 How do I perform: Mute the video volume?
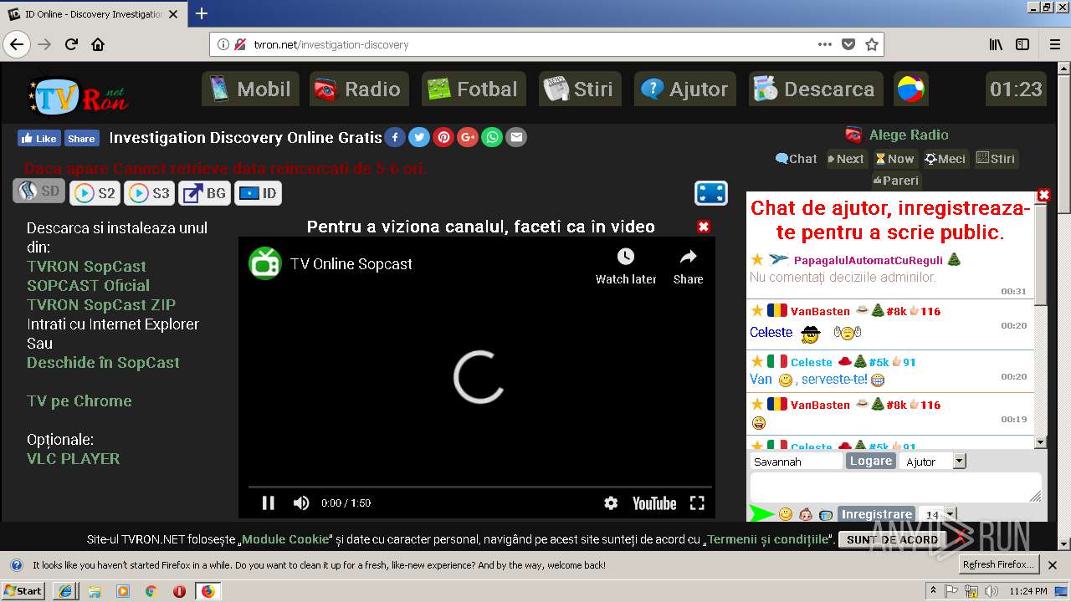(301, 503)
